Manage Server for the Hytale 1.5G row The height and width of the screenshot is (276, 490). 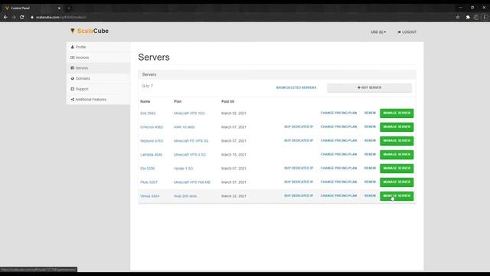coord(397,169)
